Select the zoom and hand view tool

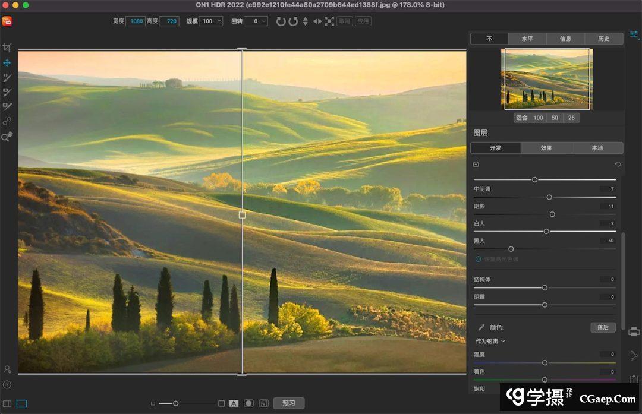[7, 137]
